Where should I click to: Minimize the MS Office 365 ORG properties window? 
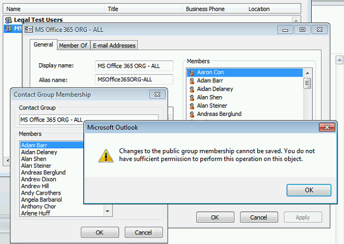(285, 30)
